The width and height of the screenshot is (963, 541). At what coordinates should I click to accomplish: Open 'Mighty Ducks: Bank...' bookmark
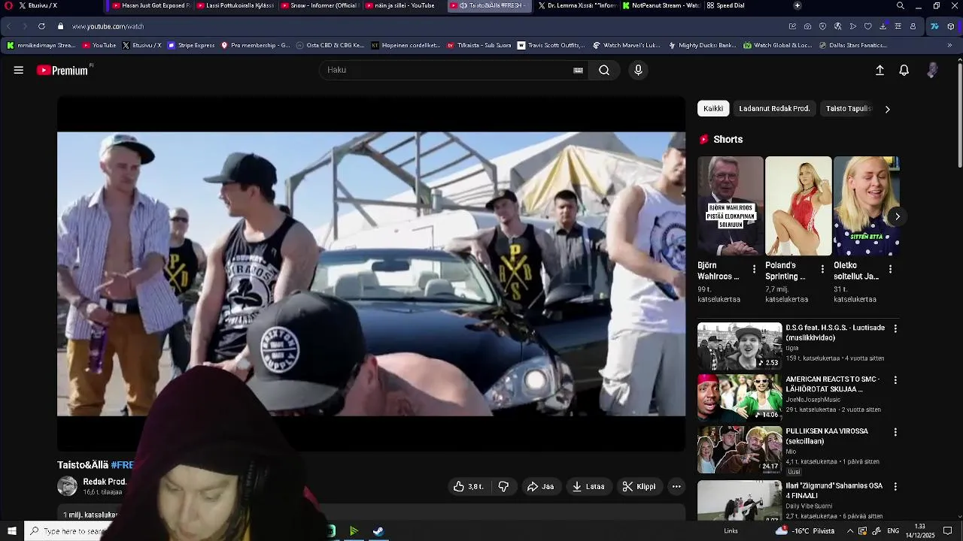pyautogui.click(x=702, y=45)
